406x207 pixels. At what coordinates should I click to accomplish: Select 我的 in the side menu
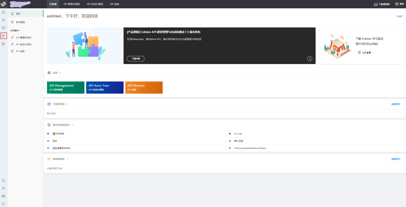click(26, 14)
